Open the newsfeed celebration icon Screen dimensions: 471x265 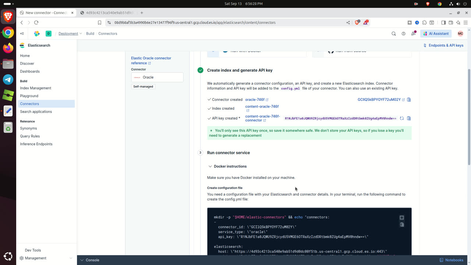[413, 33]
